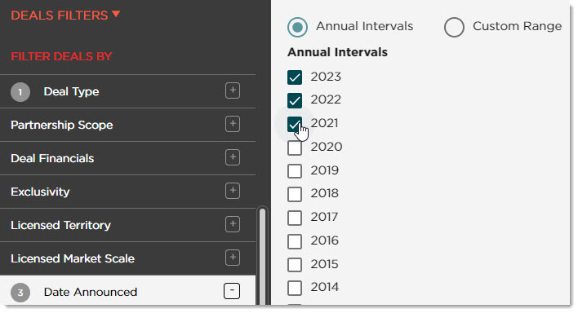Expand Licensed Territory plus icon
This screenshot has height=313, width=578.
tap(233, 224)
